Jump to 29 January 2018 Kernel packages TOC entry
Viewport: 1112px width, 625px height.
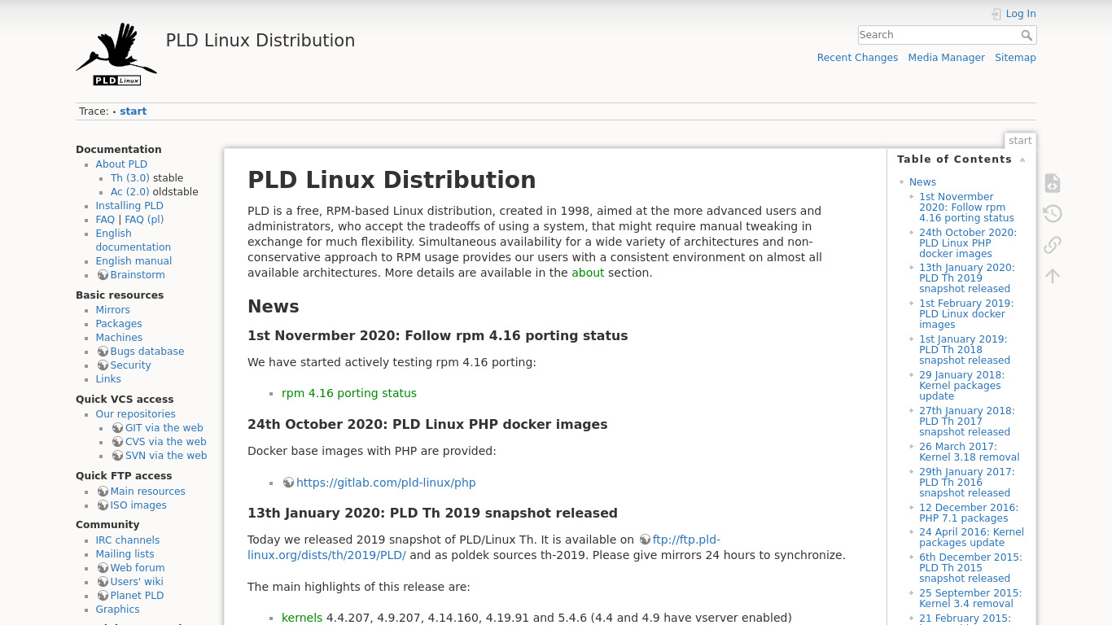[x=961, y=386]
